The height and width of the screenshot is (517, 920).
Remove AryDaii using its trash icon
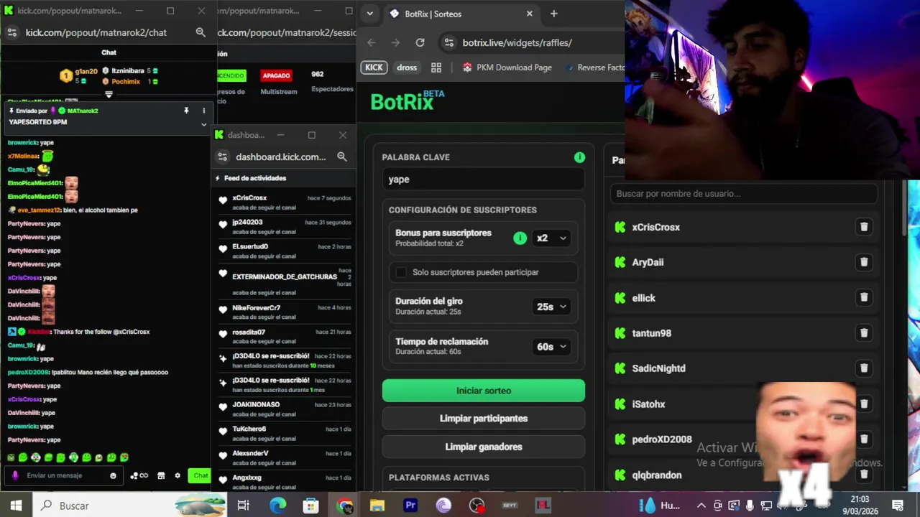pyautogui.click(x=864, y=262)
